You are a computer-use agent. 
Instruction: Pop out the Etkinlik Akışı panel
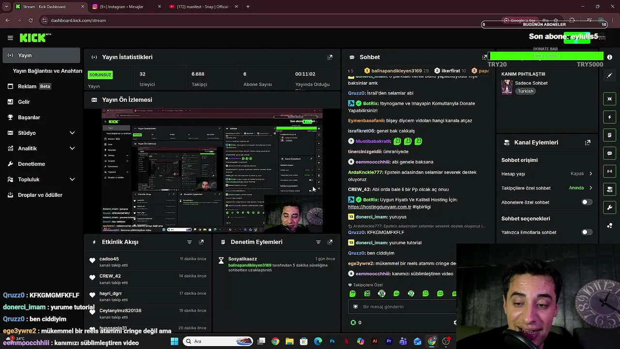click(201, 242)
